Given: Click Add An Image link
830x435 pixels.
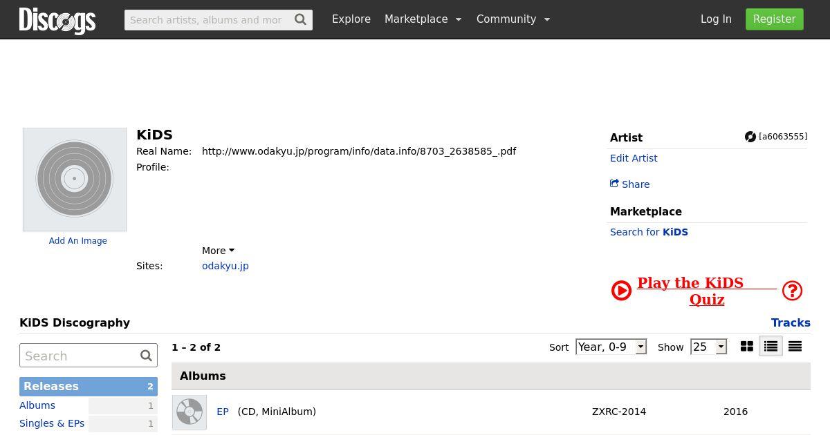Looking at the screenshot, I should coord(78,241).
